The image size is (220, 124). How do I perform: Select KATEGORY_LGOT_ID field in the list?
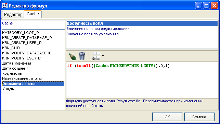pyautogui.click(x=33, y=33)
